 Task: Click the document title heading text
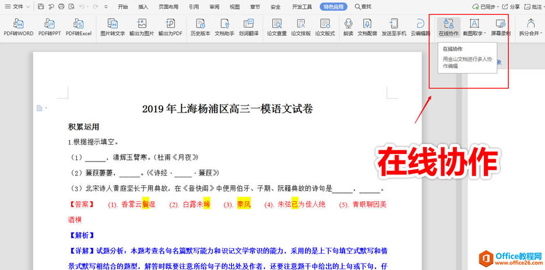point(227,108)
